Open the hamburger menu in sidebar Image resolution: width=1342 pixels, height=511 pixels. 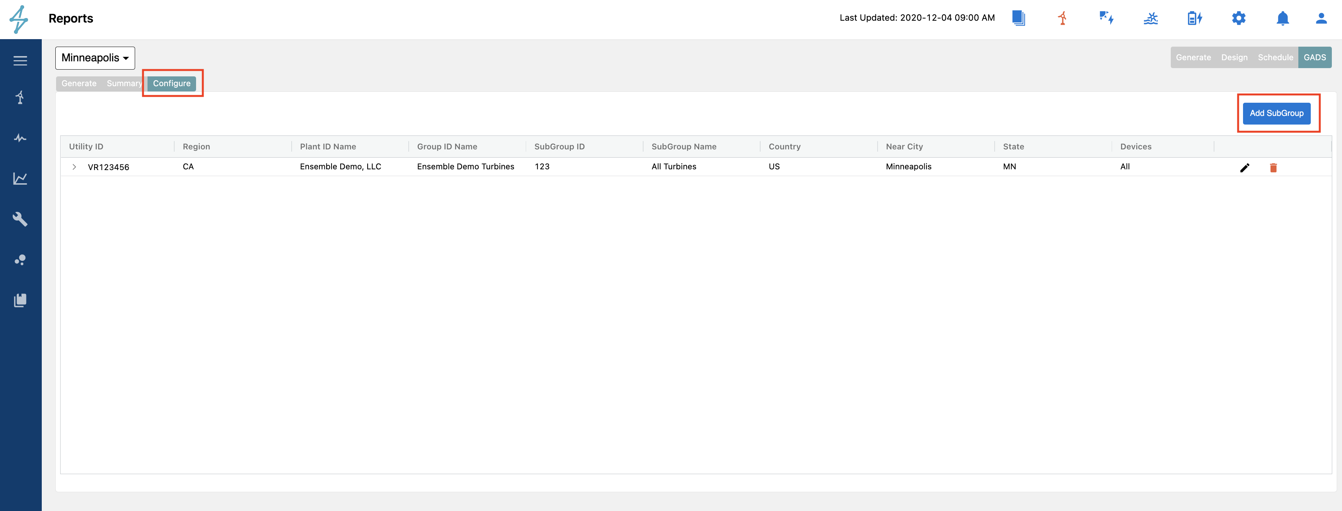pos(20,61)
